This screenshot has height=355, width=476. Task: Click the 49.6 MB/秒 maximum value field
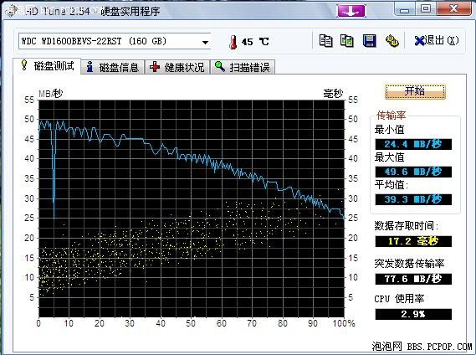point(413,172)
